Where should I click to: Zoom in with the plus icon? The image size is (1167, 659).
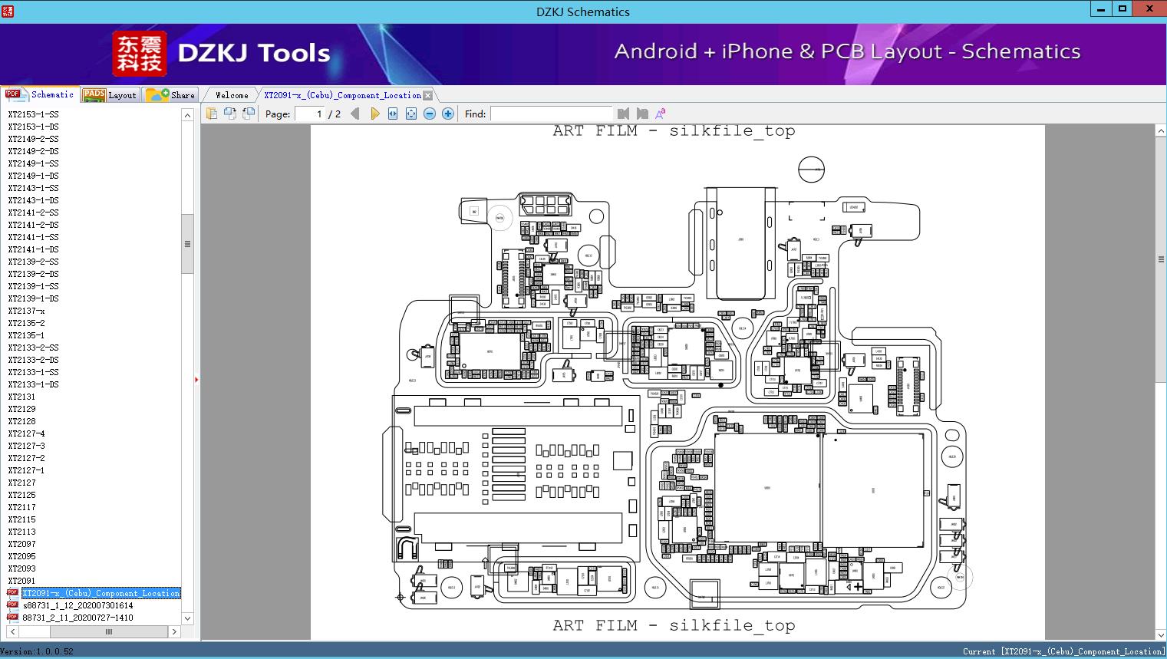[x=448, y=114]
